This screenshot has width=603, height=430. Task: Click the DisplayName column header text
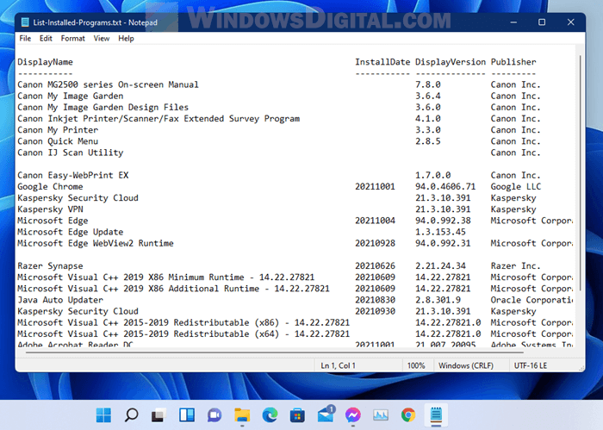click(x=45, y=62)
